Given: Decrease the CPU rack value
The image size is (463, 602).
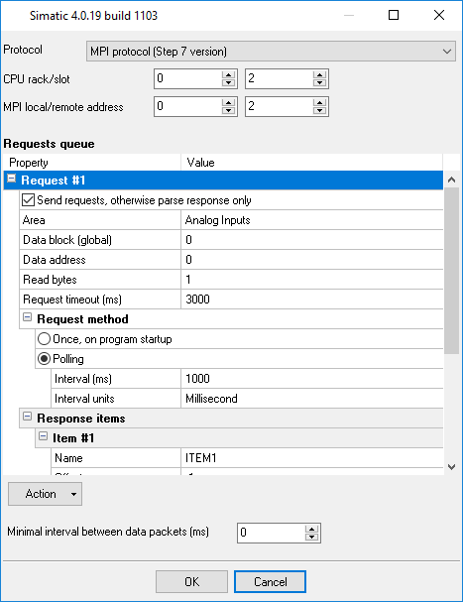Looking at the screenshot, I should click(x=228, y=82).
